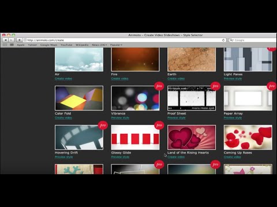
Task: Select the Fire style thumbnail
Action: [135, 59]
